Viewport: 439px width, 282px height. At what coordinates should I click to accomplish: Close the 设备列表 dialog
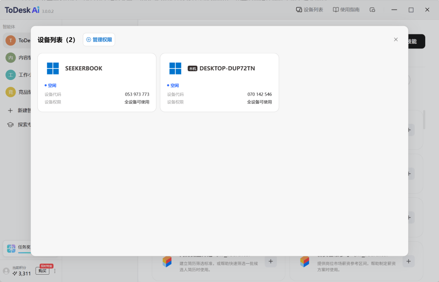click(x=396, y=39)
